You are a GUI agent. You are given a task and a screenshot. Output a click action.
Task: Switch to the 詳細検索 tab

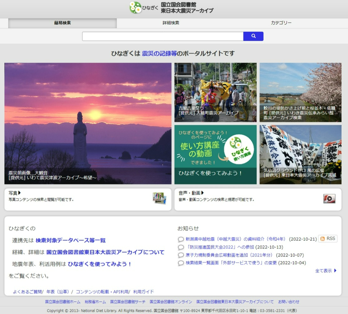171,23
